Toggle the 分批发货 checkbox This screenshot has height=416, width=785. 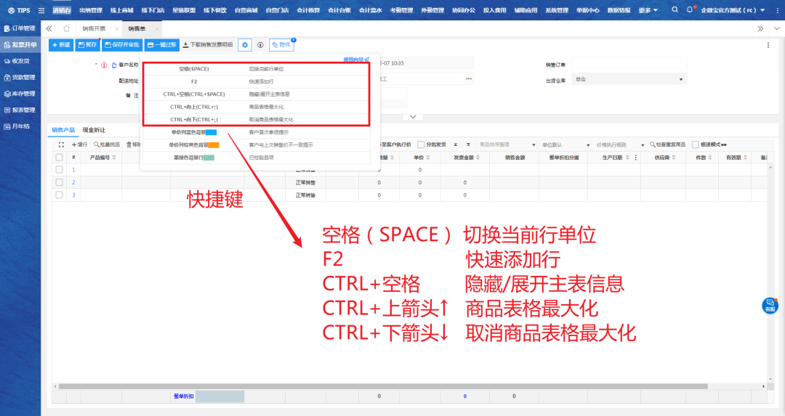coord(422,144)
